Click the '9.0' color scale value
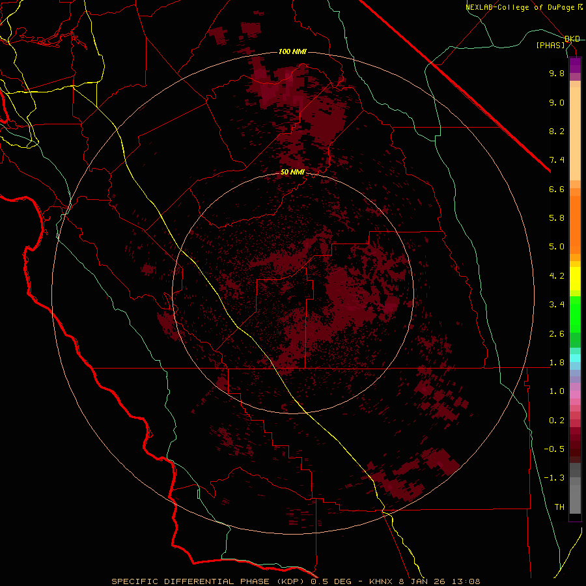The image size is (586, 586). pyautogui.click(x=557, y=102)
